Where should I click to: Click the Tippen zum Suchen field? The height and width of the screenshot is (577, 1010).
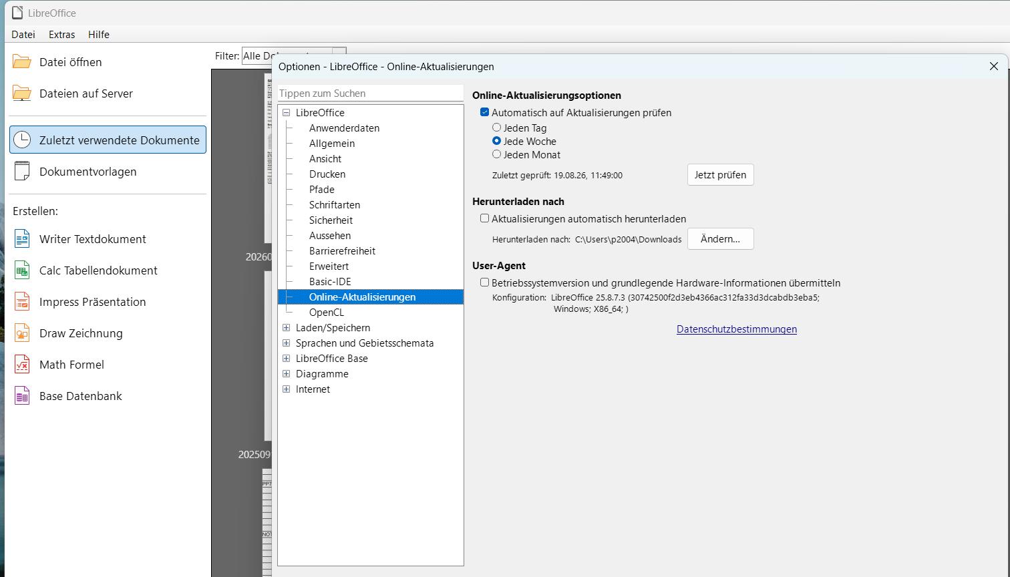[371, 93]
